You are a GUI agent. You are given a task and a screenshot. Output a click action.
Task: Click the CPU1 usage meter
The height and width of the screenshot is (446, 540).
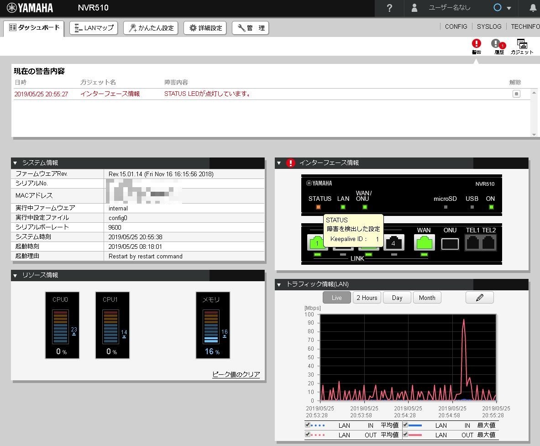click(x=112, y=325)
